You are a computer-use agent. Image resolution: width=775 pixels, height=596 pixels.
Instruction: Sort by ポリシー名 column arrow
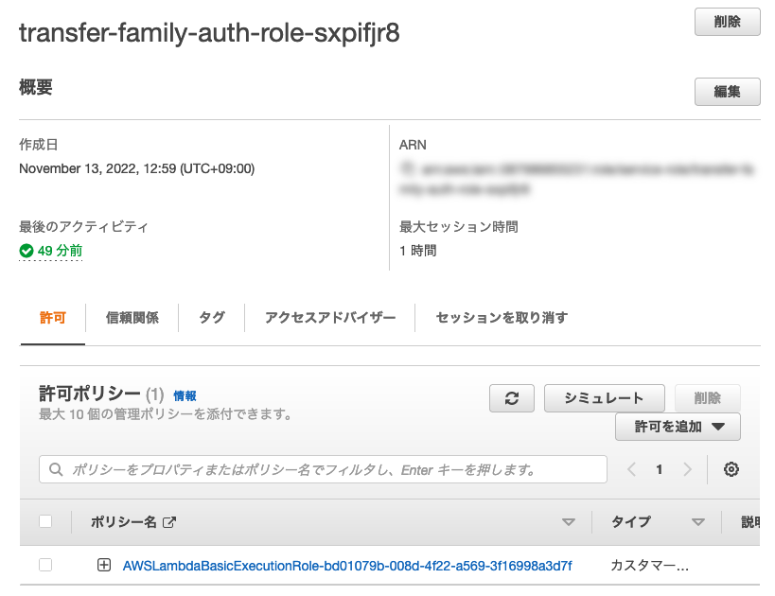(x=569, y=522)
